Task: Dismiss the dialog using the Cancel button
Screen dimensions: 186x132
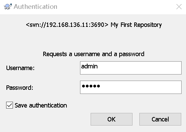Action: pos(160,119)
